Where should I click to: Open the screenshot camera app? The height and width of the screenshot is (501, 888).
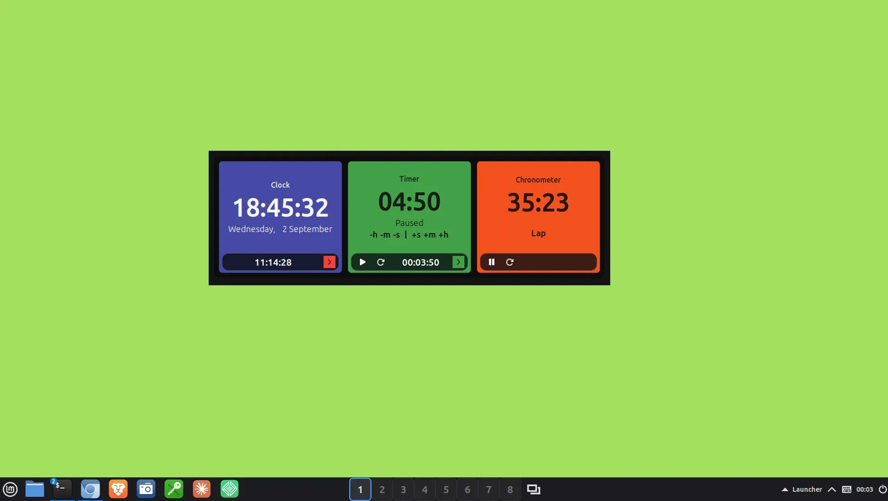146,489
